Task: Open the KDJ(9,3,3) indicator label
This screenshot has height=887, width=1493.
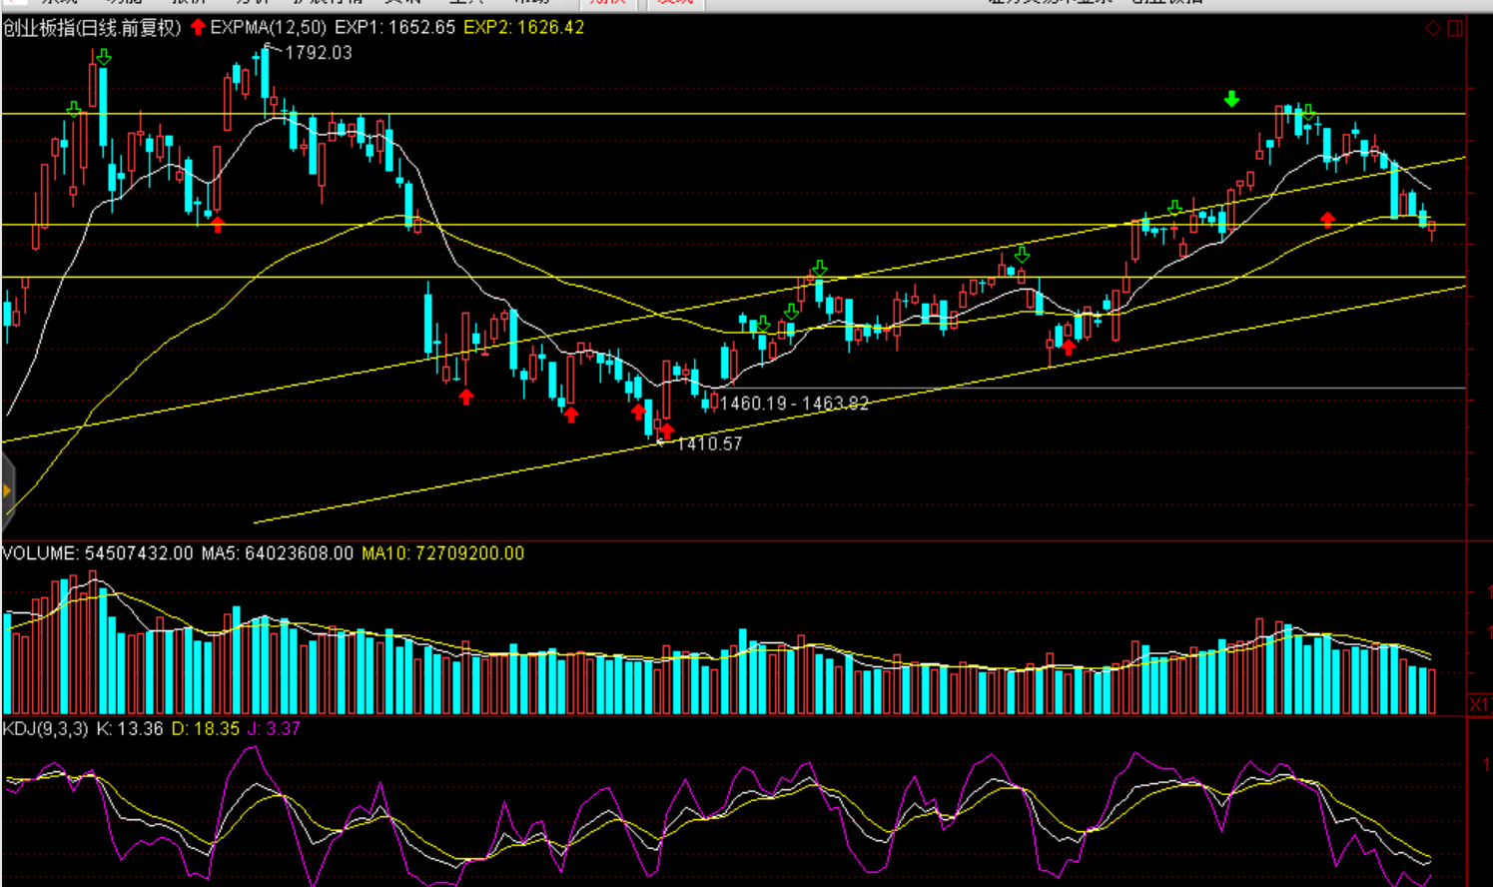Action: 45,729
